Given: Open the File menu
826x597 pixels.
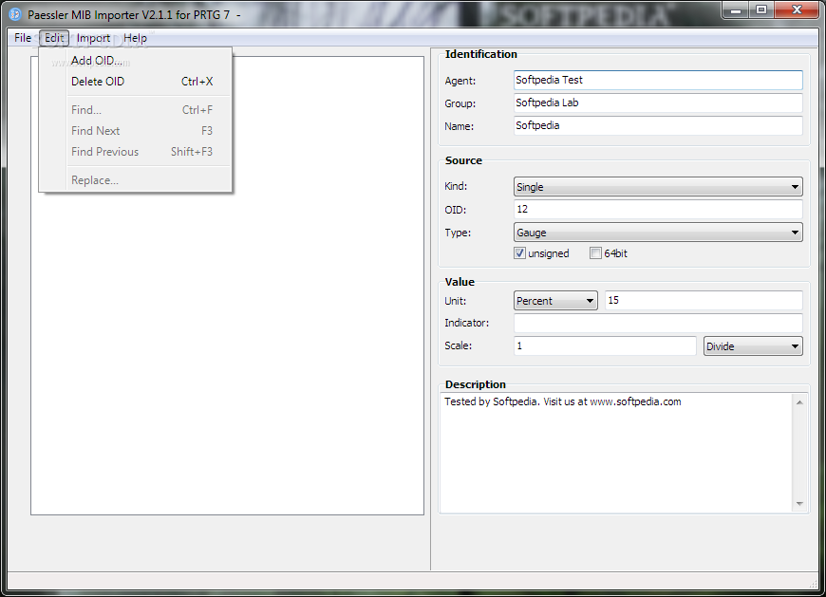Looking at the screenshot, I should [23, 38].
